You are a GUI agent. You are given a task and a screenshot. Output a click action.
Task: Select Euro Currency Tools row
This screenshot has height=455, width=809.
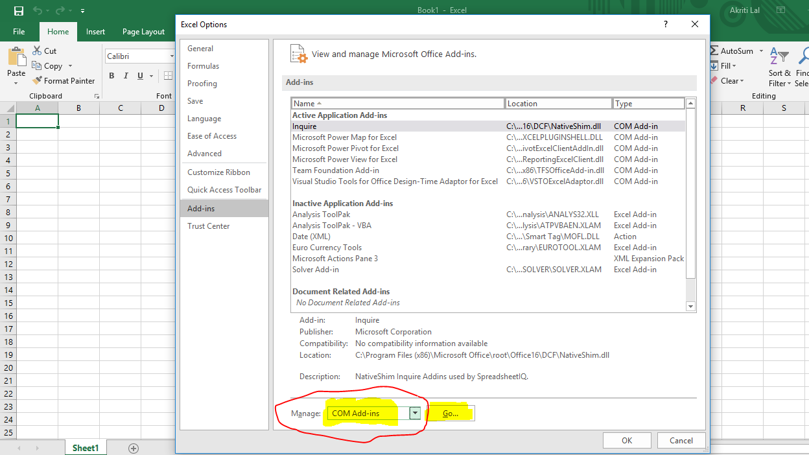[488, 248]
